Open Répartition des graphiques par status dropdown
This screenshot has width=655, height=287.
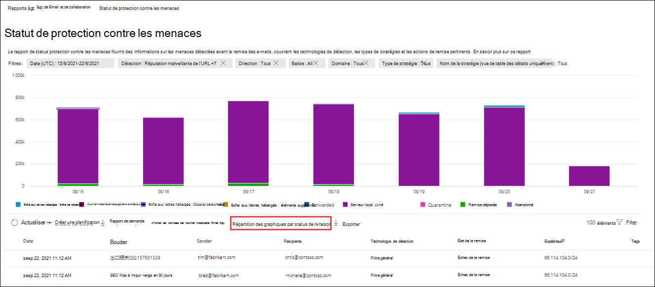tap(281, 224)
